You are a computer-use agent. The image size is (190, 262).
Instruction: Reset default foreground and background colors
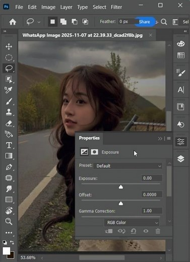pos(5,242)
